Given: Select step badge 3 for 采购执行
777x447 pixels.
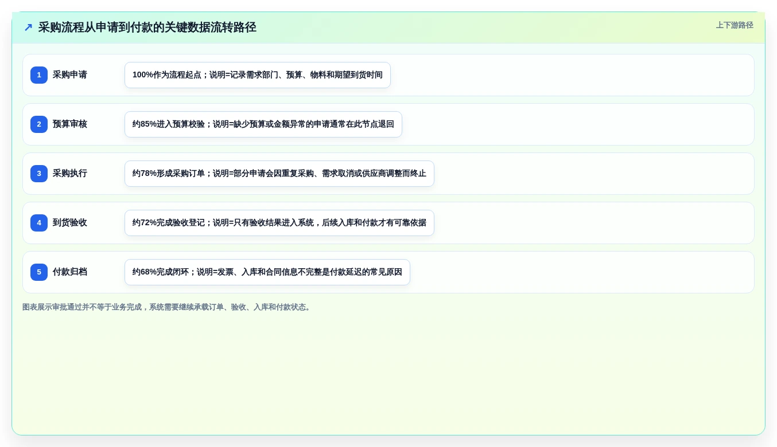Looking at the screenshot, I should [x=39, y=174].
